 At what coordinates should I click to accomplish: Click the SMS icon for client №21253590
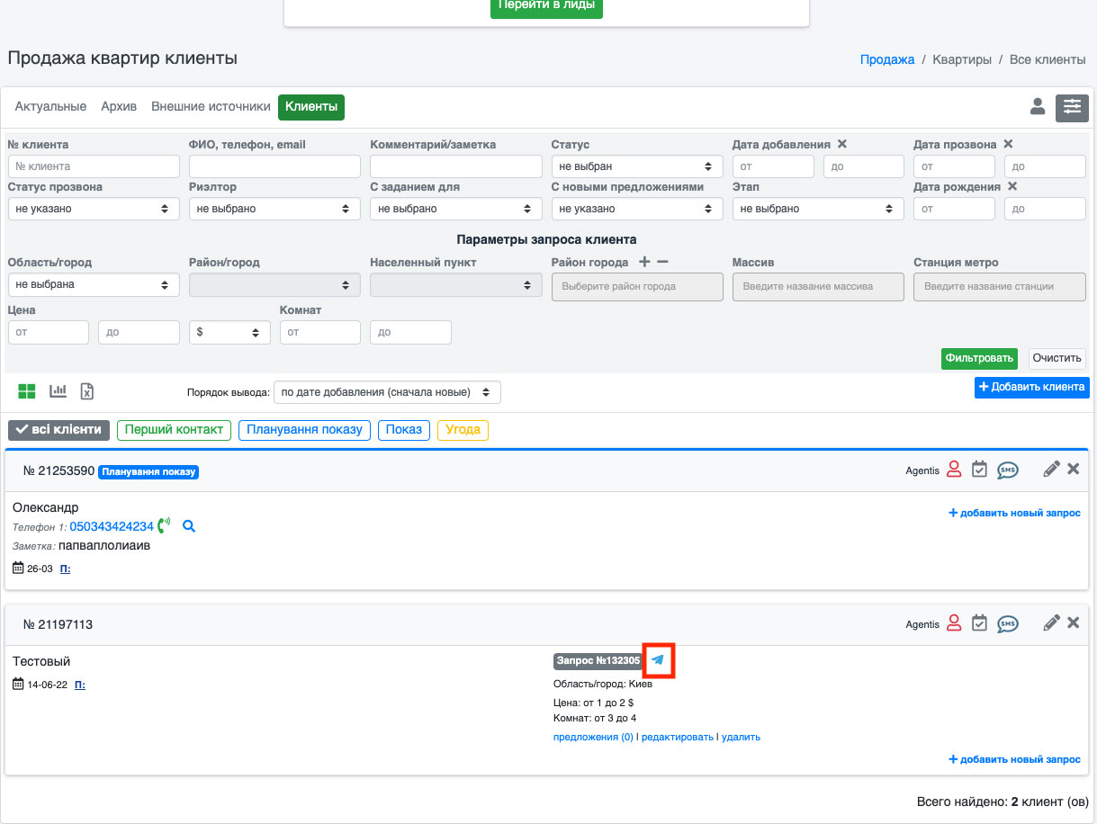[x=1008, y=470]
